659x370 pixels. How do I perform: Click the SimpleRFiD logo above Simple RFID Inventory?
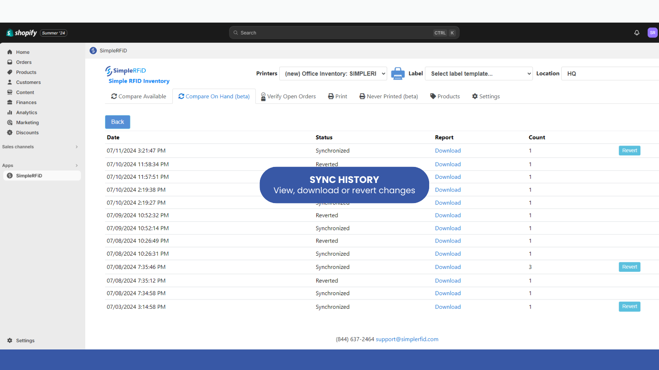click(x=126, y=71)
